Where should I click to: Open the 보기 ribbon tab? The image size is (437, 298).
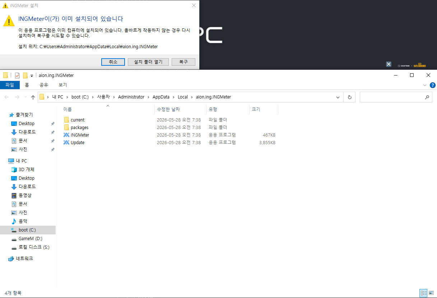click(x=63, y=85)
